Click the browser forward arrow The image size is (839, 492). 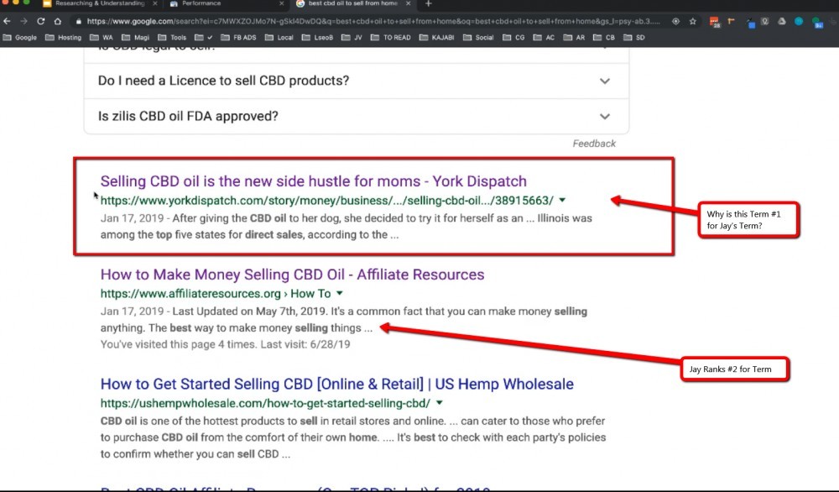pos(24,22)
